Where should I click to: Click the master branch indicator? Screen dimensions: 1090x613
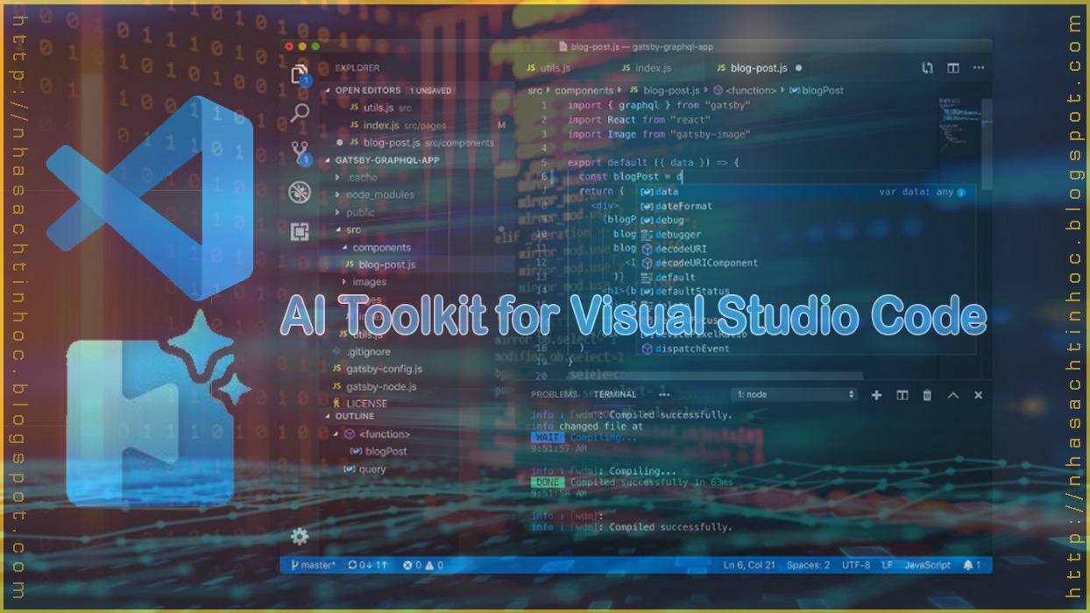click(313, 566)
